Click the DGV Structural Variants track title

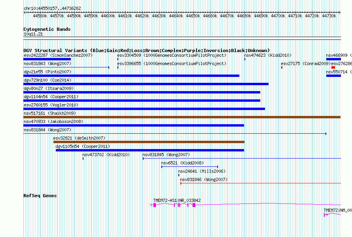(147, 50)
